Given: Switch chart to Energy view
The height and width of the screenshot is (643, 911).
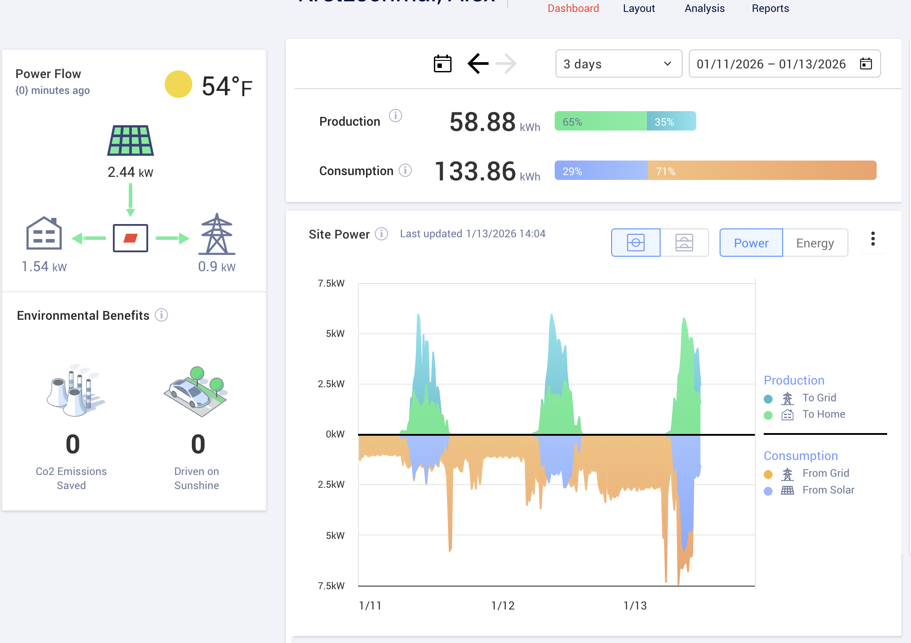Looking at the screenshot, I should [x=815, y=243].
